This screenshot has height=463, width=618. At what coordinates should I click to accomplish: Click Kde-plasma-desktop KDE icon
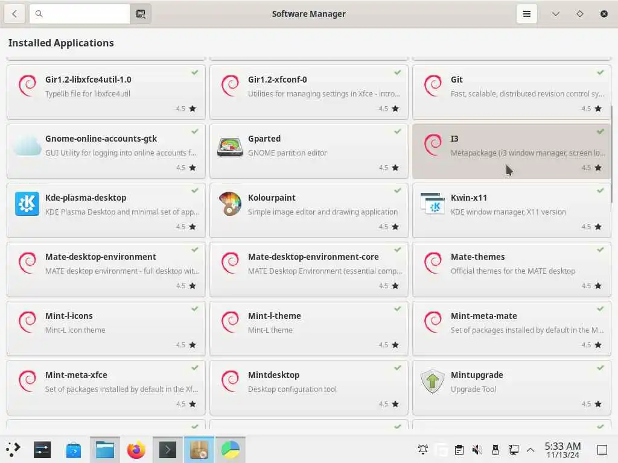point(27,204)
